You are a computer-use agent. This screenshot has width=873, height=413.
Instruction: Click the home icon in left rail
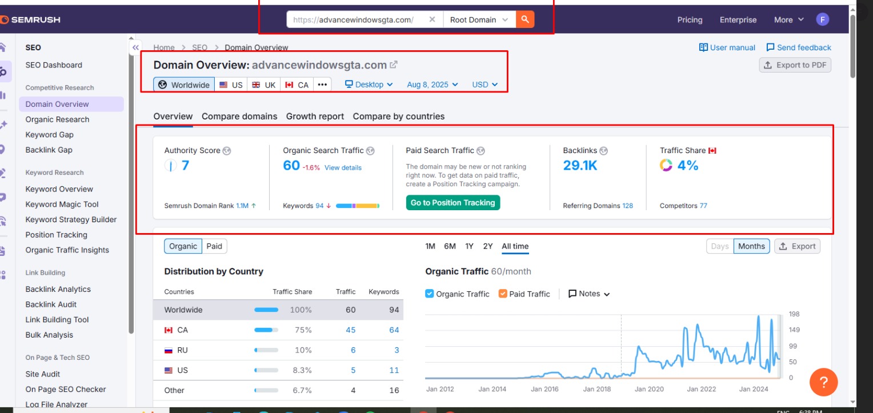point(3,47)
